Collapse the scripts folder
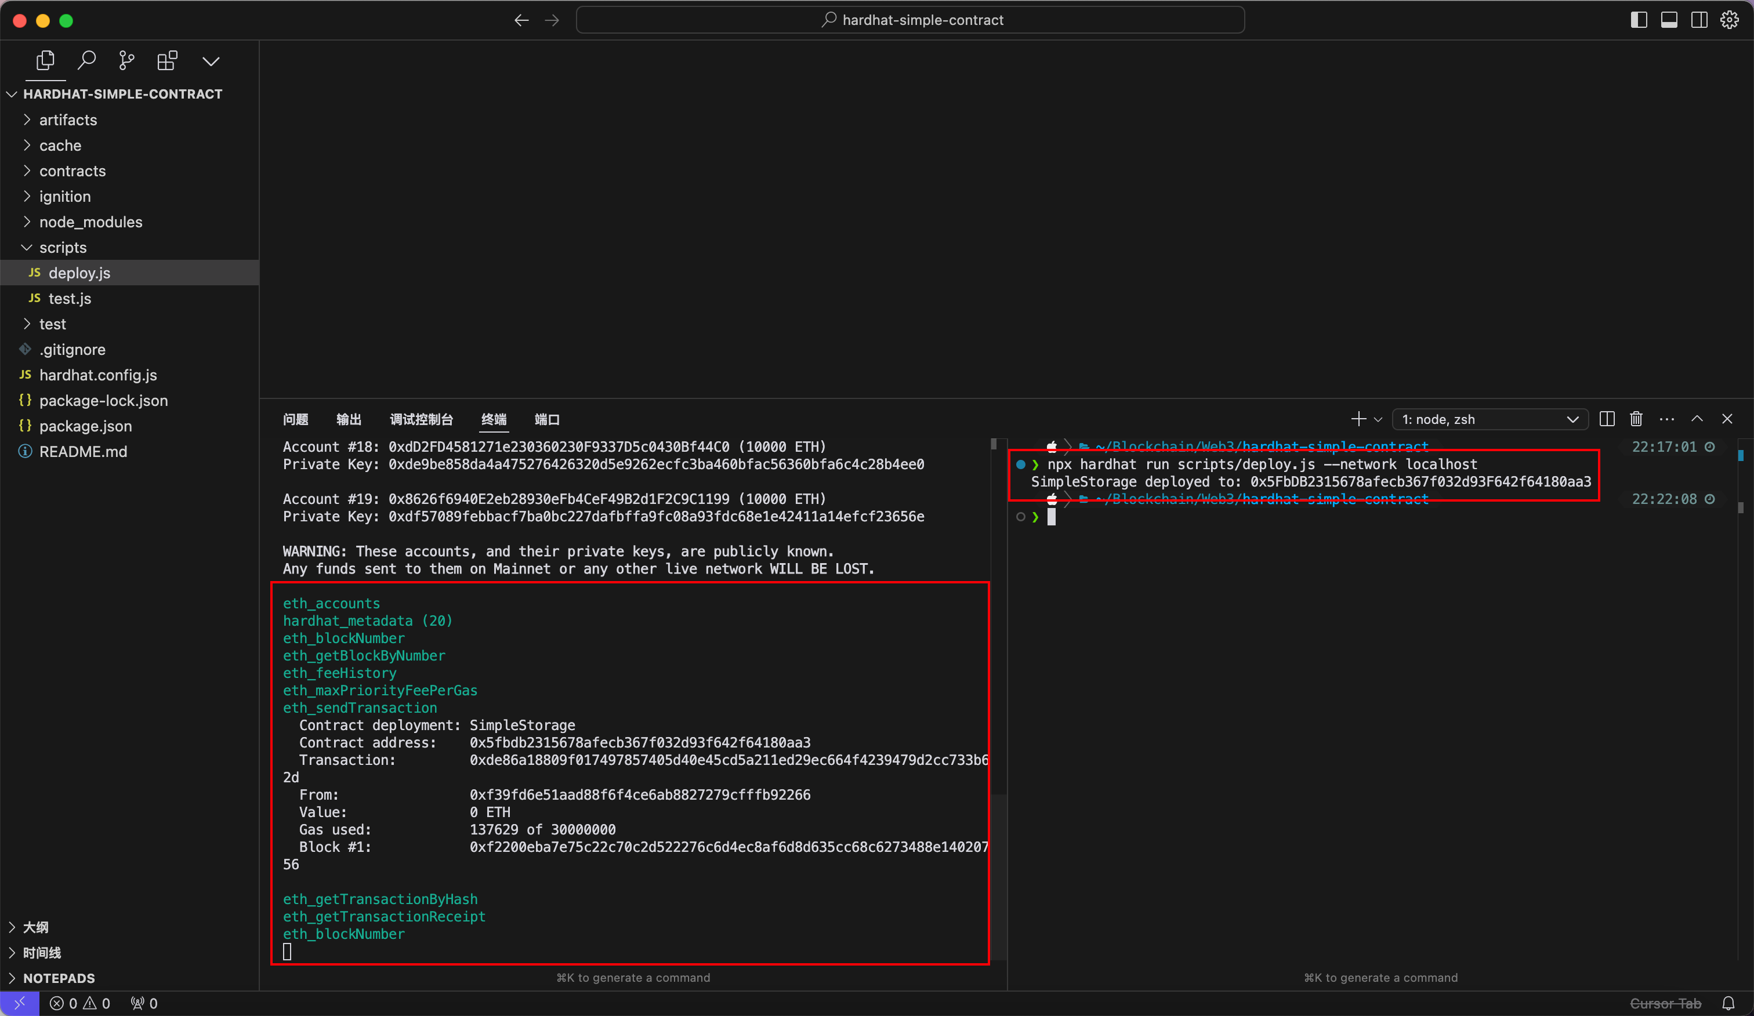The height and width of the screenshot is (1016, 1754). point(129,248)
